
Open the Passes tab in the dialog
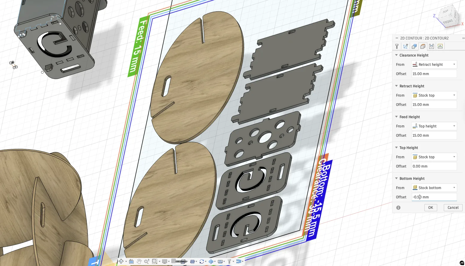tap(431, 46)
